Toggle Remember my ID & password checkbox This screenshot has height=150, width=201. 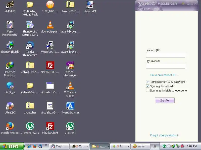[x=147, y=82]
